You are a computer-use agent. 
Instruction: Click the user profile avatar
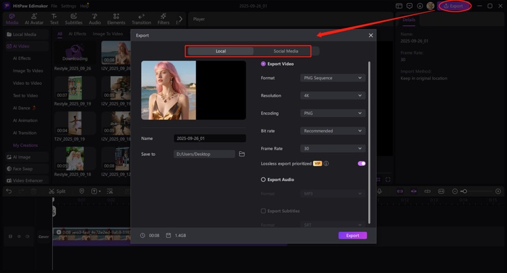click(x=430, y=6)
